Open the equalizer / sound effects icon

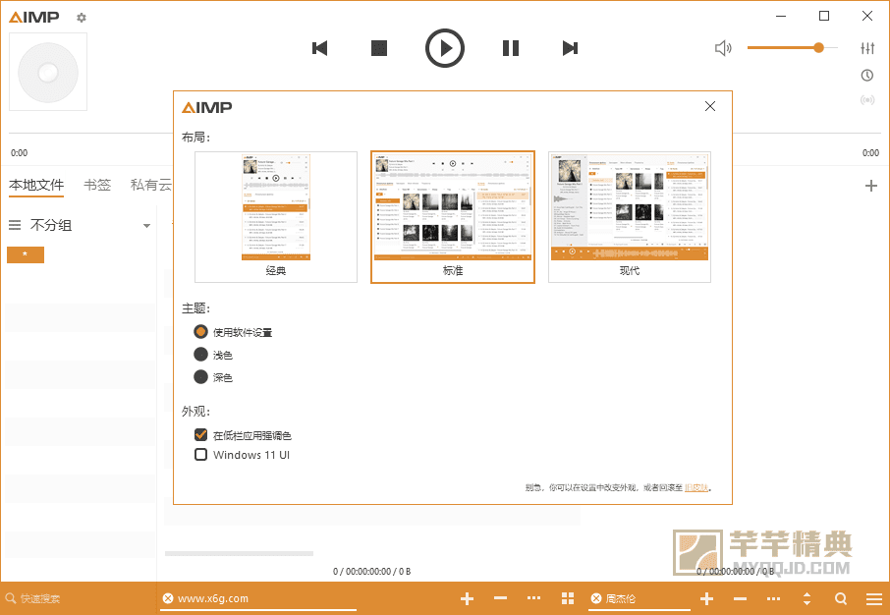[x=867, y=48]
